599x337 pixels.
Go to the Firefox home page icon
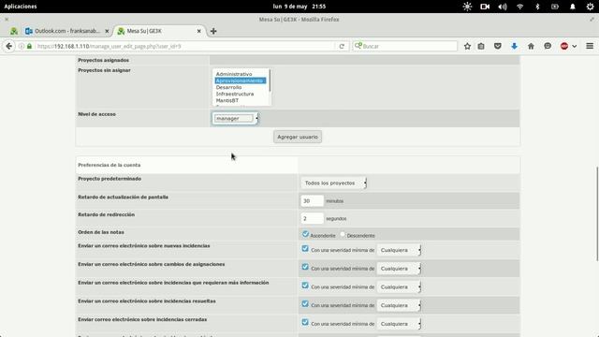pos(531,46)
